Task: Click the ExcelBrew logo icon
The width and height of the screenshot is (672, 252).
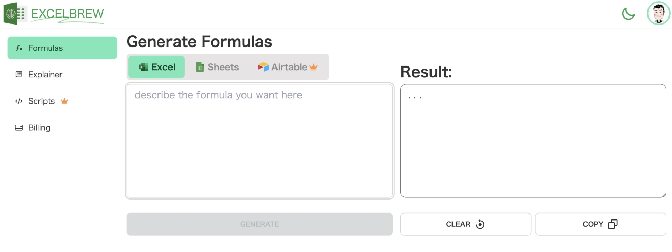Action: tap(15, 14)
